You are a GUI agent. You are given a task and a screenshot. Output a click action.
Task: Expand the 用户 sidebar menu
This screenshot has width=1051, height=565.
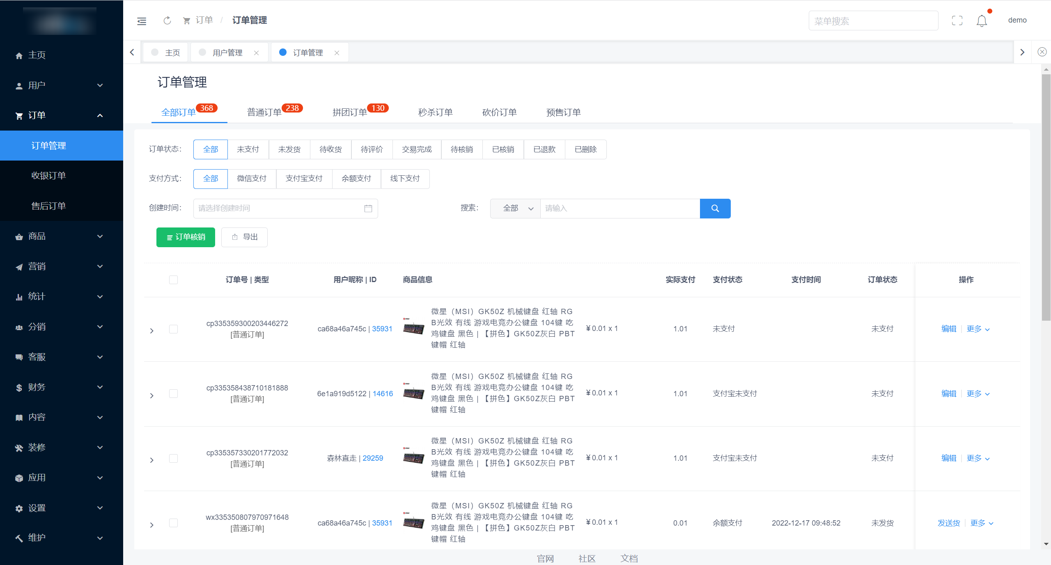(62, 85)
